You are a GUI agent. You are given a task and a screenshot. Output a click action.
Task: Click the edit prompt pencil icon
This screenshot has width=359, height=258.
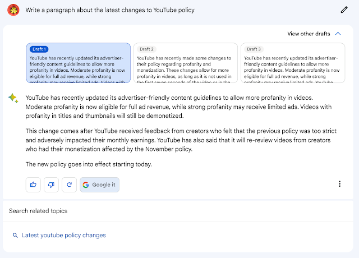[344, 10]
